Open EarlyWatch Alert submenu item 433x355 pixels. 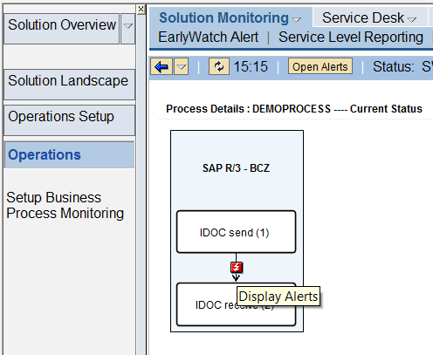coord(209,38)
